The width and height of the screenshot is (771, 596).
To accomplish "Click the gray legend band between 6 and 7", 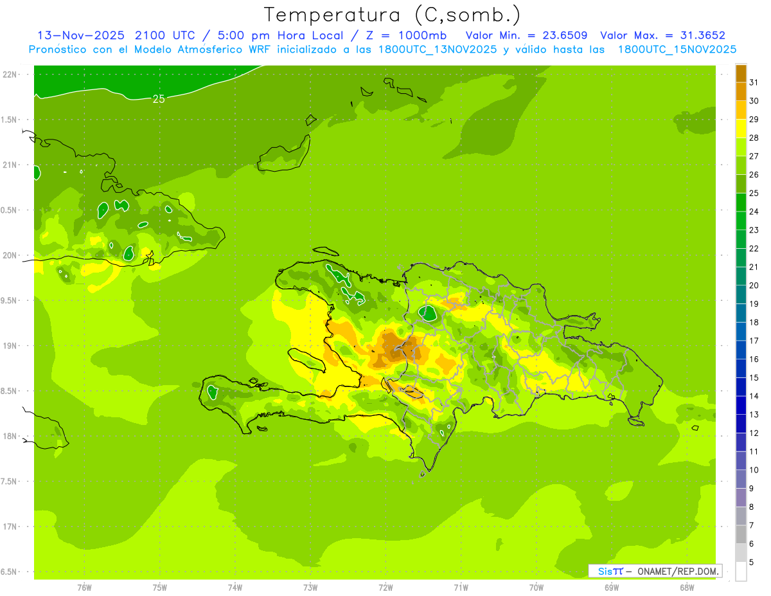I will point(741,534).
